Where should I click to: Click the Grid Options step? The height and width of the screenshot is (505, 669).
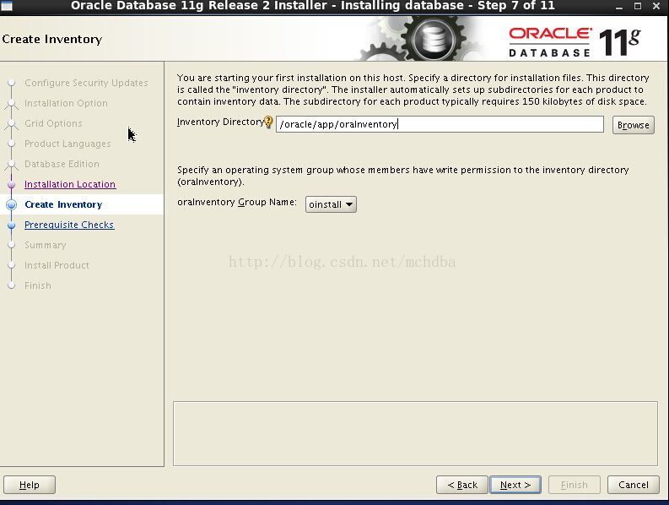click(x=53, y=123)
